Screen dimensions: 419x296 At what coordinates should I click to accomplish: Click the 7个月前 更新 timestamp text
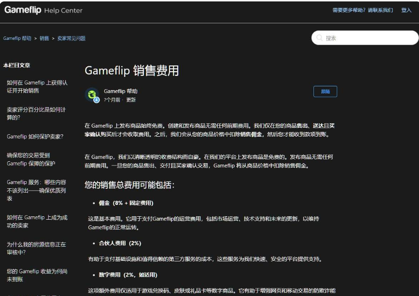pyautogui.click(x=120, y=100)
